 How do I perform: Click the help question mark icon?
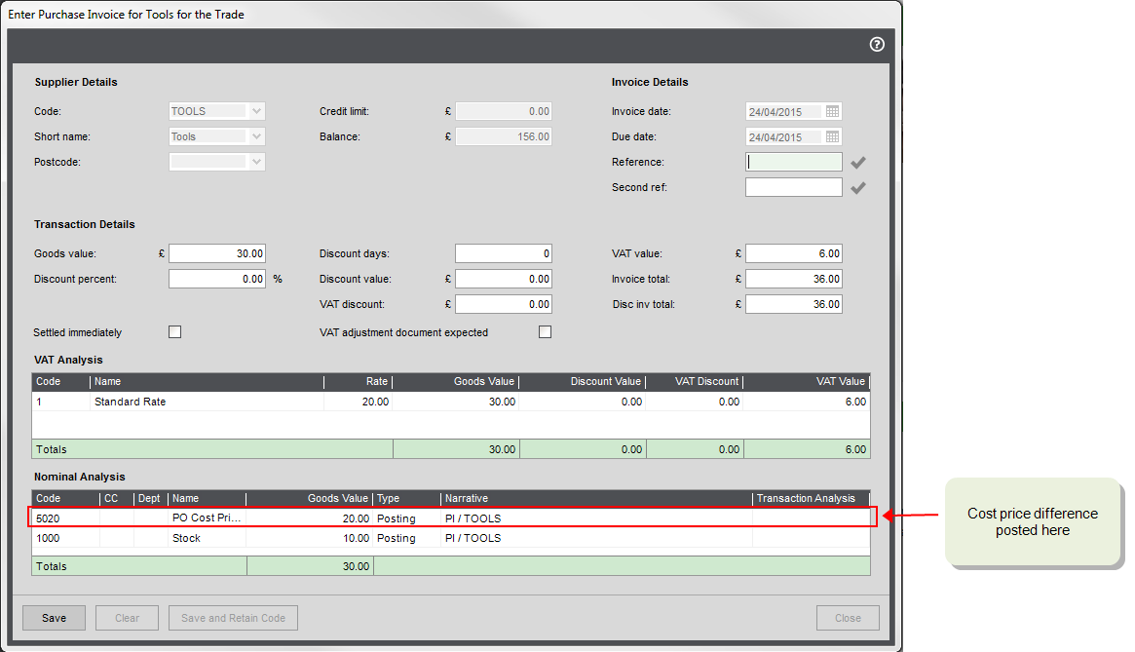tap(877, 44)
